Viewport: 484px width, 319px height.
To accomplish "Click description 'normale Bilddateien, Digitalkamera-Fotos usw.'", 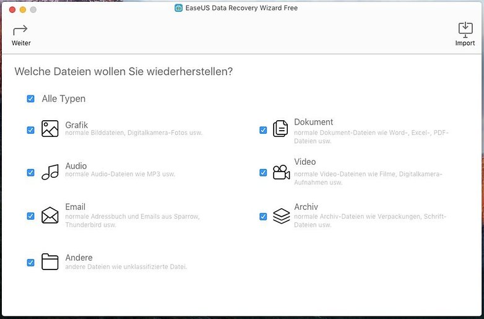I will tap(134, 133).
